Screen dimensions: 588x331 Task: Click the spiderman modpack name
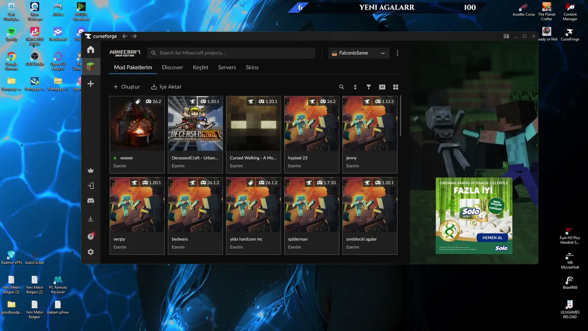click(298, 239)
